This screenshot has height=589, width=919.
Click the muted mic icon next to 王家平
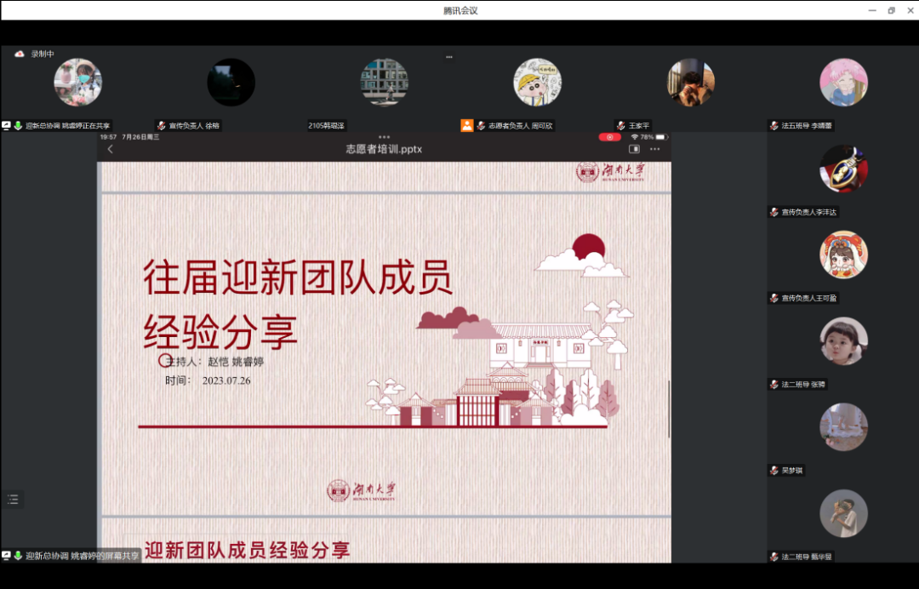point(620,126)
